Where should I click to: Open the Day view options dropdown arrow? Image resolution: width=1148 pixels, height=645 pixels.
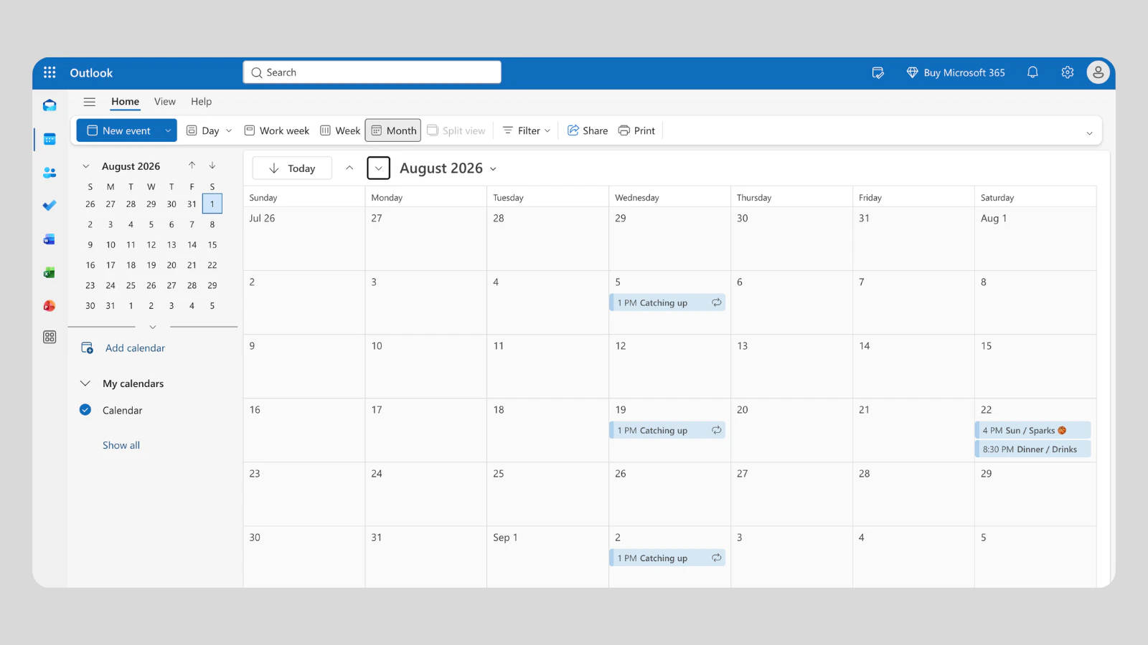coord(229,130)
